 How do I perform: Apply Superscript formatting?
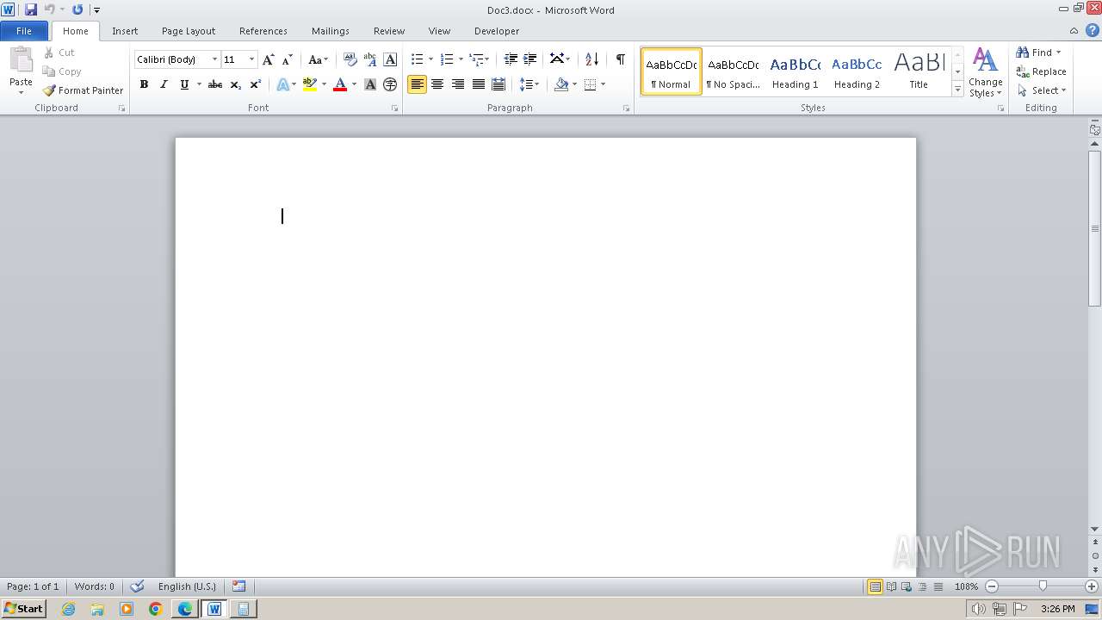tap(255, 84)
